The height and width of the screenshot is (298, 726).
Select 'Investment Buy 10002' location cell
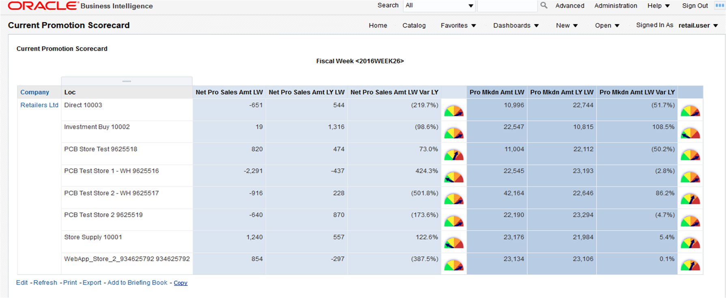[x=127, y=132]
